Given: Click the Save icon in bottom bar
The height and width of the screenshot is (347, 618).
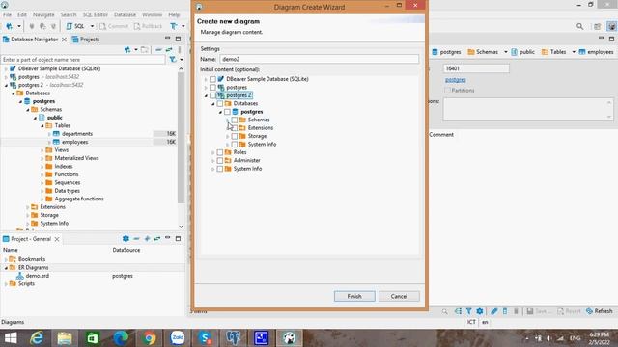Looking at the screenshot, I should (x=530, y=311).
